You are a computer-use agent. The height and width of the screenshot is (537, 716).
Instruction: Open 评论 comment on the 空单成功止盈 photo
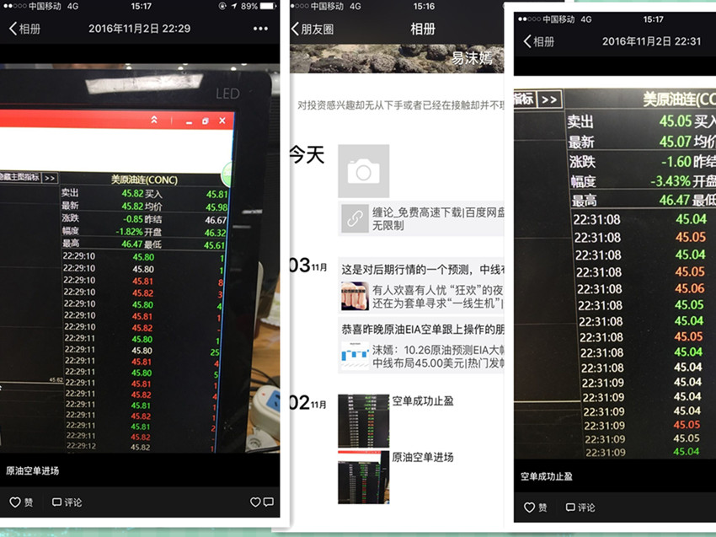580,507
